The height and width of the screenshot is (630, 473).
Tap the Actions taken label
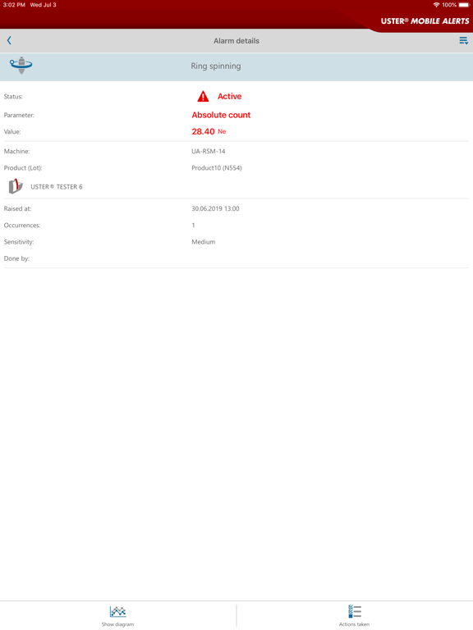point(354,624)
